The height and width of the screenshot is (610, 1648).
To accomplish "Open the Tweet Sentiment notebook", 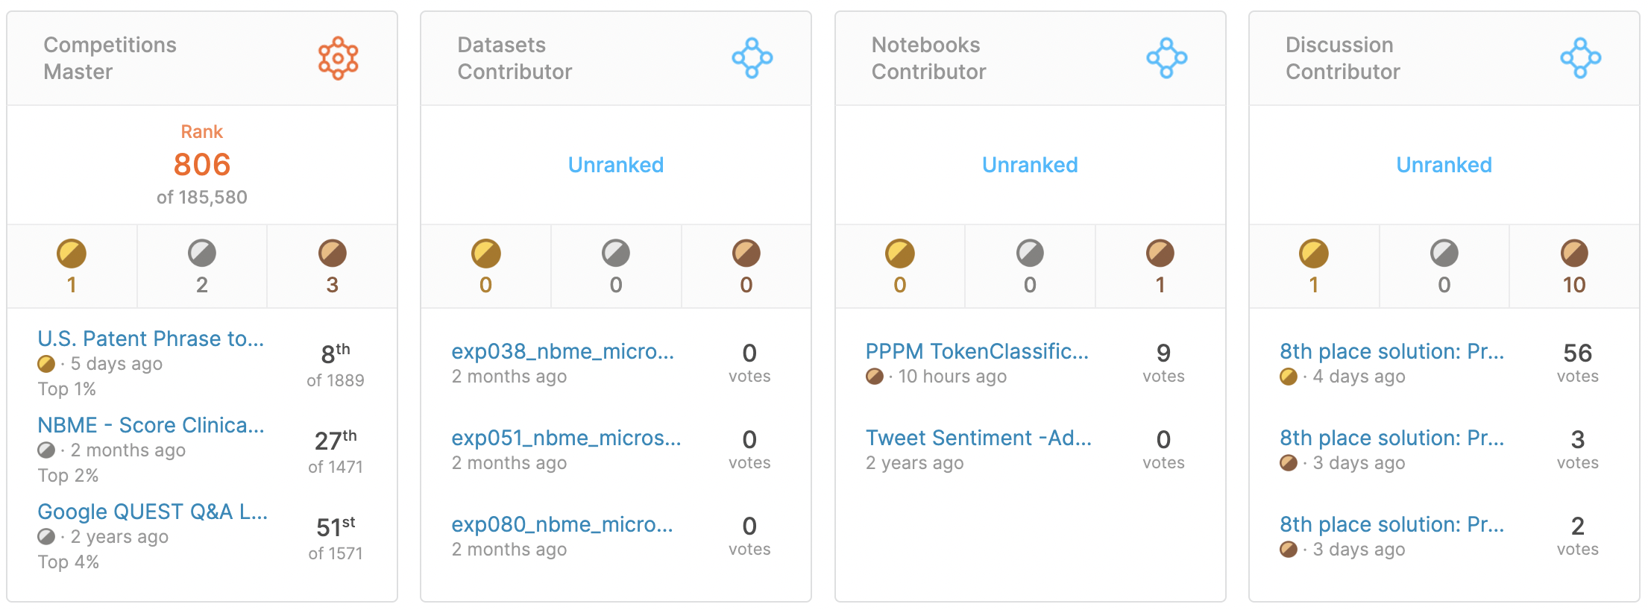I will (979, 438).
